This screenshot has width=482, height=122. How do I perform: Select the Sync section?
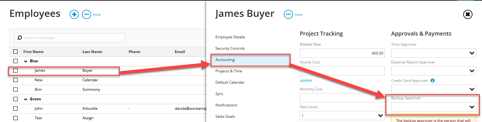pyautogui.click(x=219, y=94)
